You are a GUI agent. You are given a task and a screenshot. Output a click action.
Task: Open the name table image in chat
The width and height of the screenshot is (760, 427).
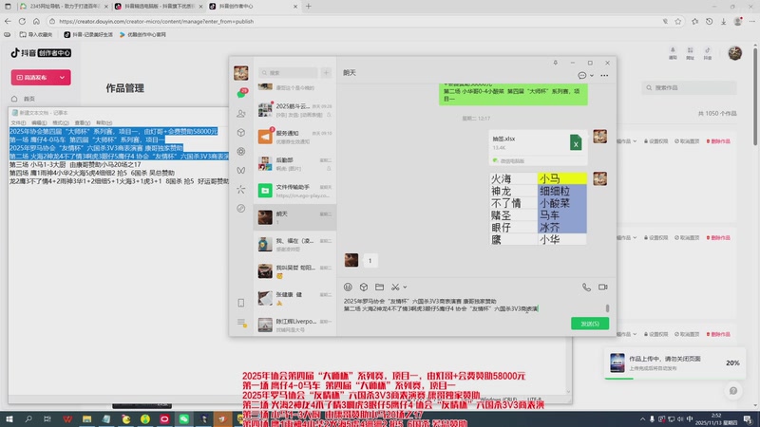538,209
